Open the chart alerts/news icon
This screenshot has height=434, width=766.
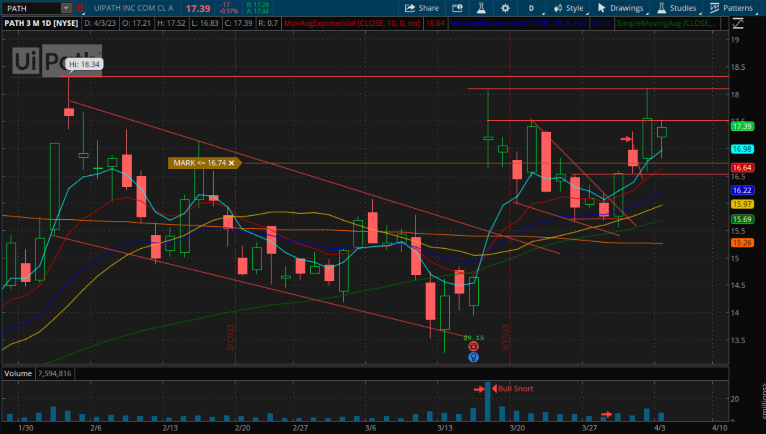pyautogui.click(x=457, y=8)
